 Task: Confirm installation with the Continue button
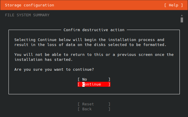pyautogui.click(x=94, y=84)
